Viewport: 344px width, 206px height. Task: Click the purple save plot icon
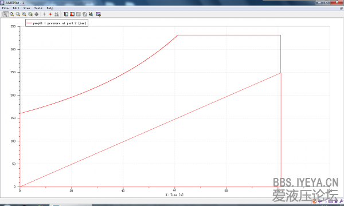[x=99, y=14]
